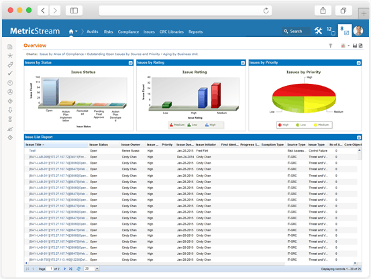Open the Issues menu
This screenshot has width=371, height=279.
tap(149, 32)
